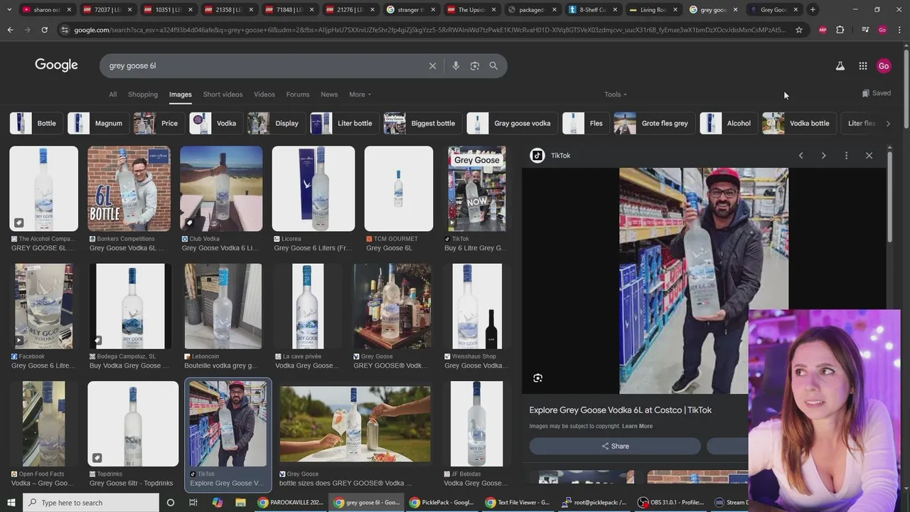Open Windows Start menu
Viewport: 910px width, 512px height.
11,502
